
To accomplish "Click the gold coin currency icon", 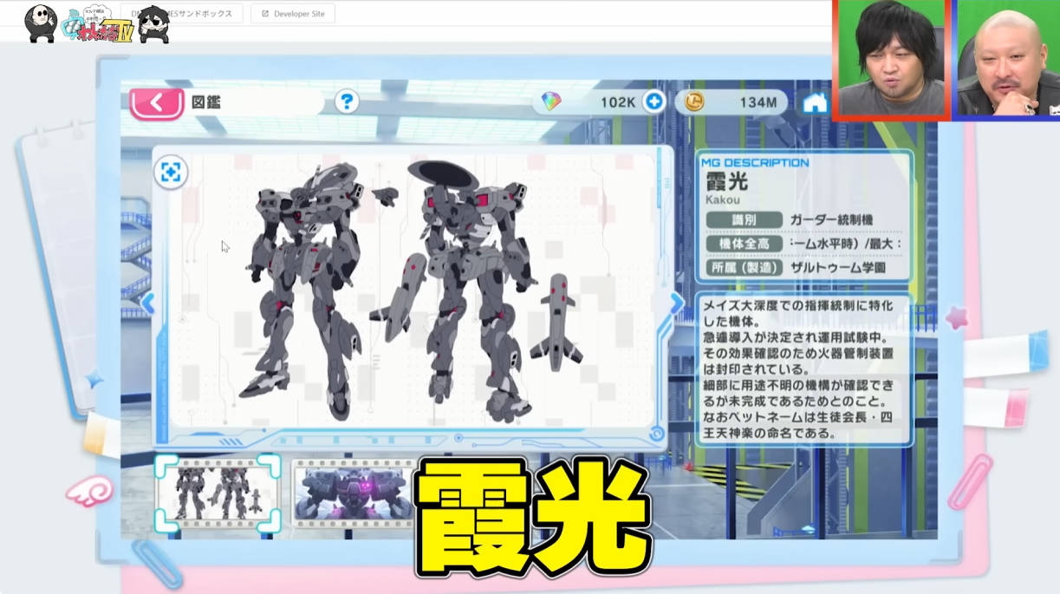I will click(693, 102).
